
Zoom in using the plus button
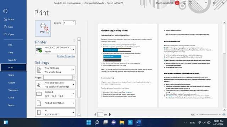click(220, 114)
